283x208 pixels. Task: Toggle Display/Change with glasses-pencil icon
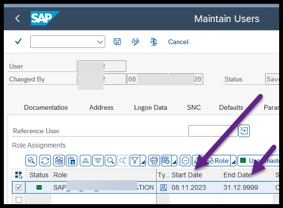click(135, 42)
